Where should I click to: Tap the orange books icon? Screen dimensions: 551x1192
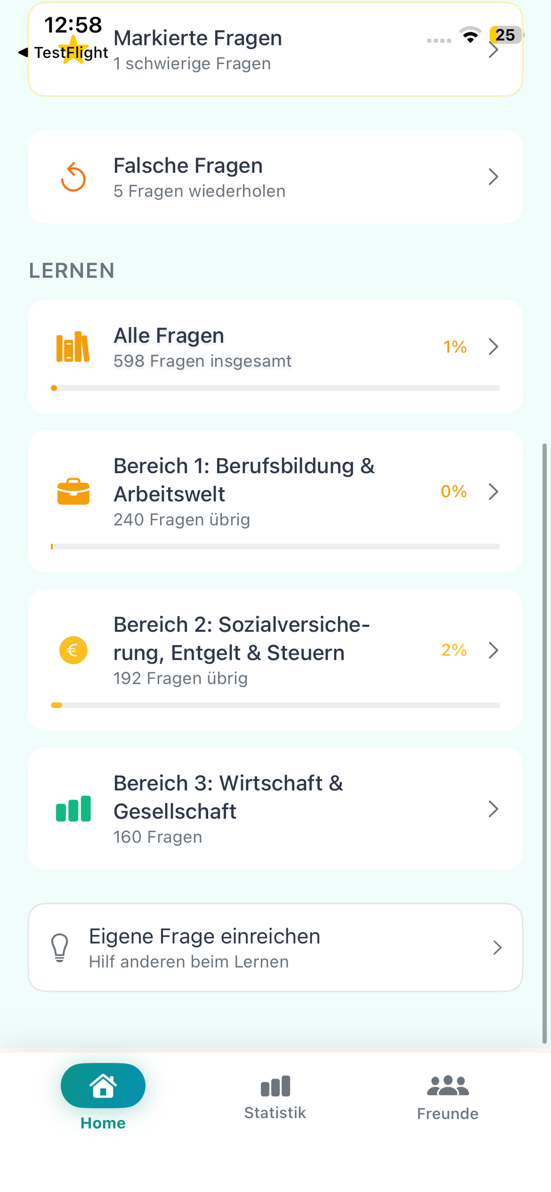coord(73,347)
